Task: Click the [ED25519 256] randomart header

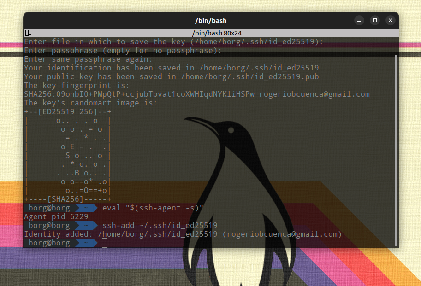Action: click(x=67, y=111)
